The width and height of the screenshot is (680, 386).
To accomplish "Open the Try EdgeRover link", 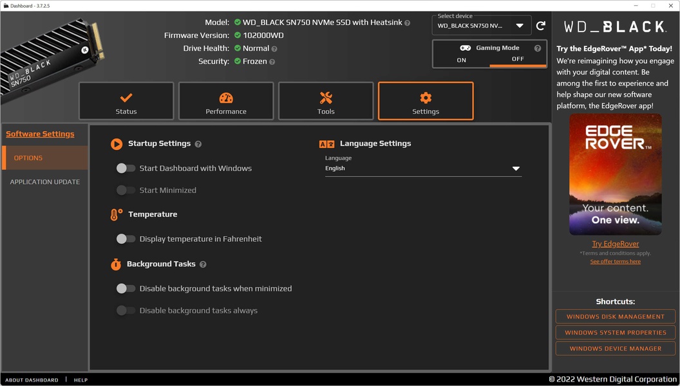I will [x=616, y=244].
